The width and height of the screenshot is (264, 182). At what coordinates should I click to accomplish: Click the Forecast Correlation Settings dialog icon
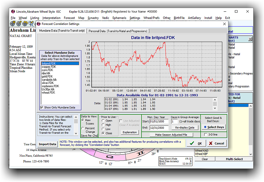point(39,24)
